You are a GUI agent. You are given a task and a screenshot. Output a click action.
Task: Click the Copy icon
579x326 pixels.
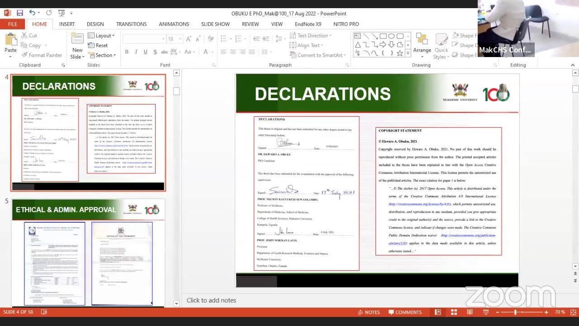(x=24, y=45)
